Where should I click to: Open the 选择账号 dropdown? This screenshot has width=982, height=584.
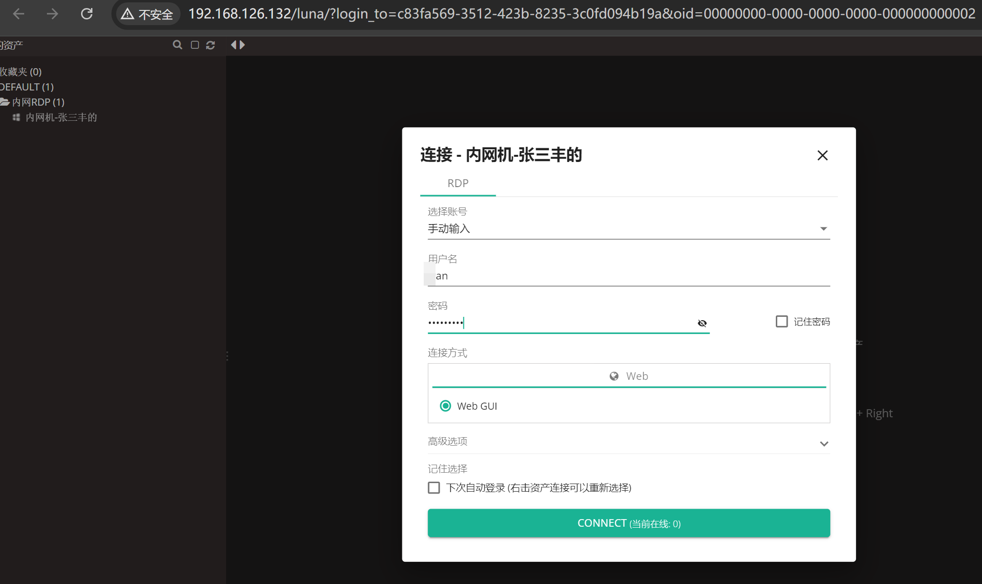coord(628,229)
